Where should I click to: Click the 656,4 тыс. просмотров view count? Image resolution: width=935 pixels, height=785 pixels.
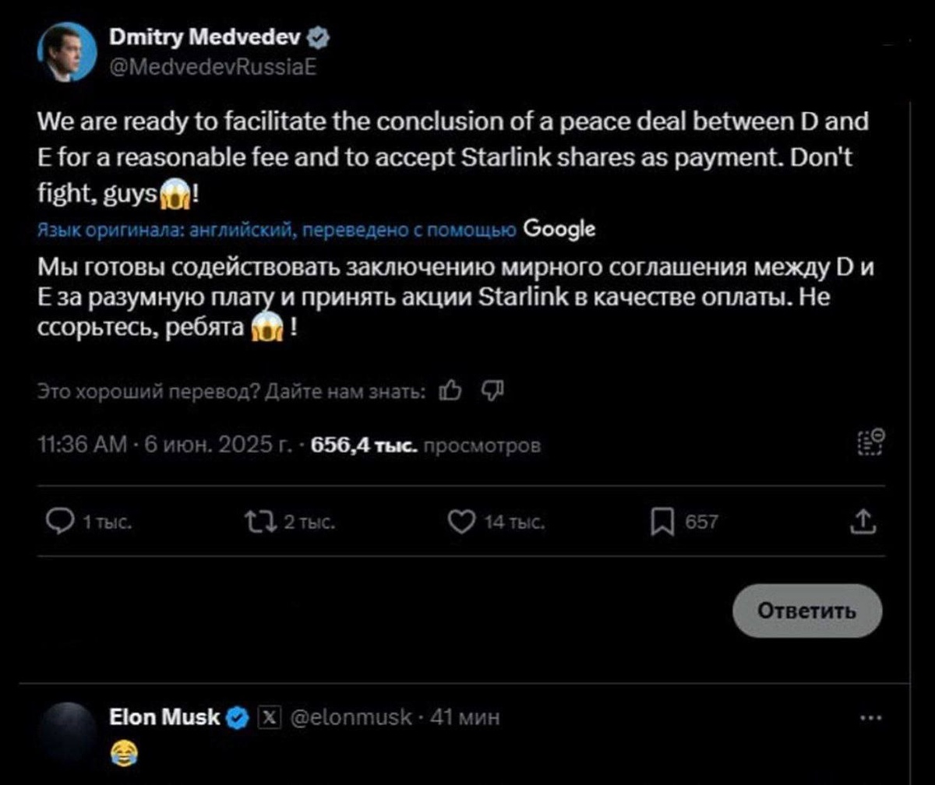[425, 445]
